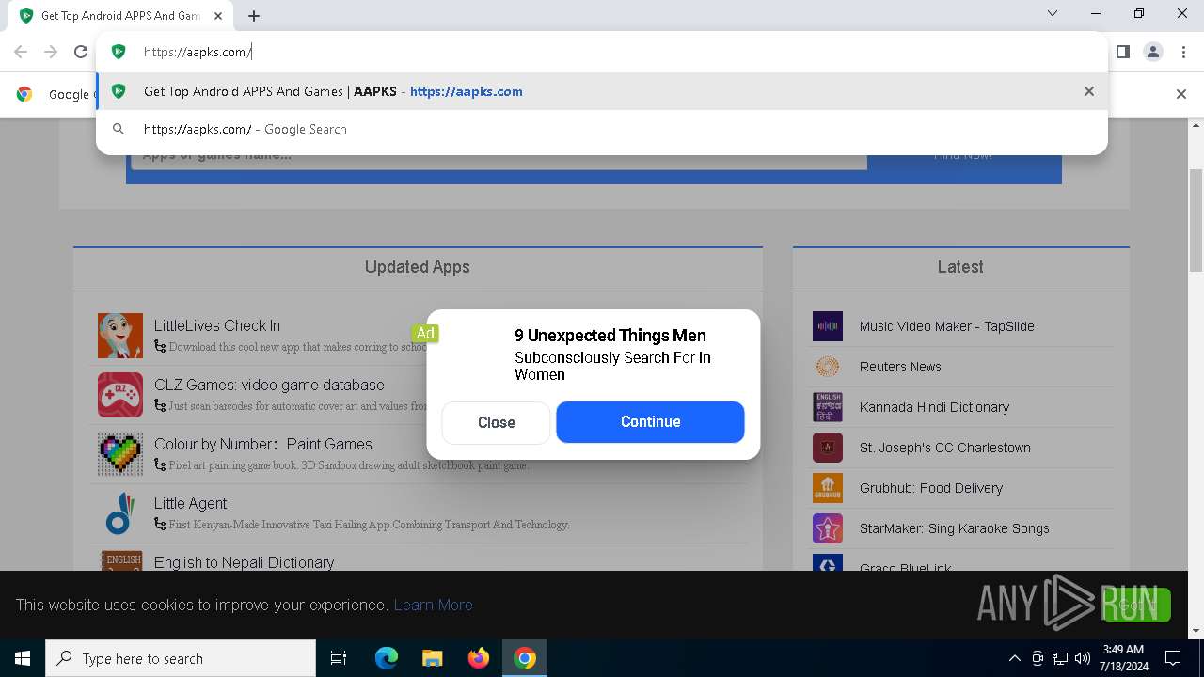
Task: Open the Little Agent app icon
Action: click(120, 513)
